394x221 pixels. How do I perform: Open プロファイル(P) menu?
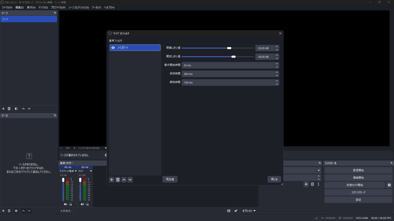[58, 8]
